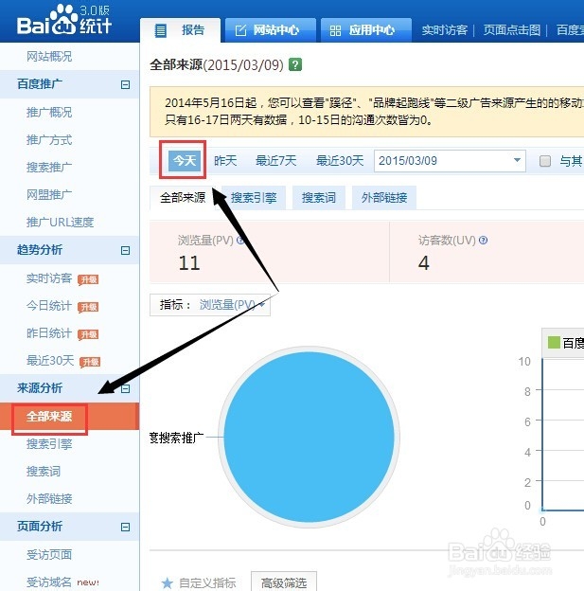The width and height of the screenshot is (584, 591).
Task: Select the 最近7天 date range
Action: pos(275,161)
